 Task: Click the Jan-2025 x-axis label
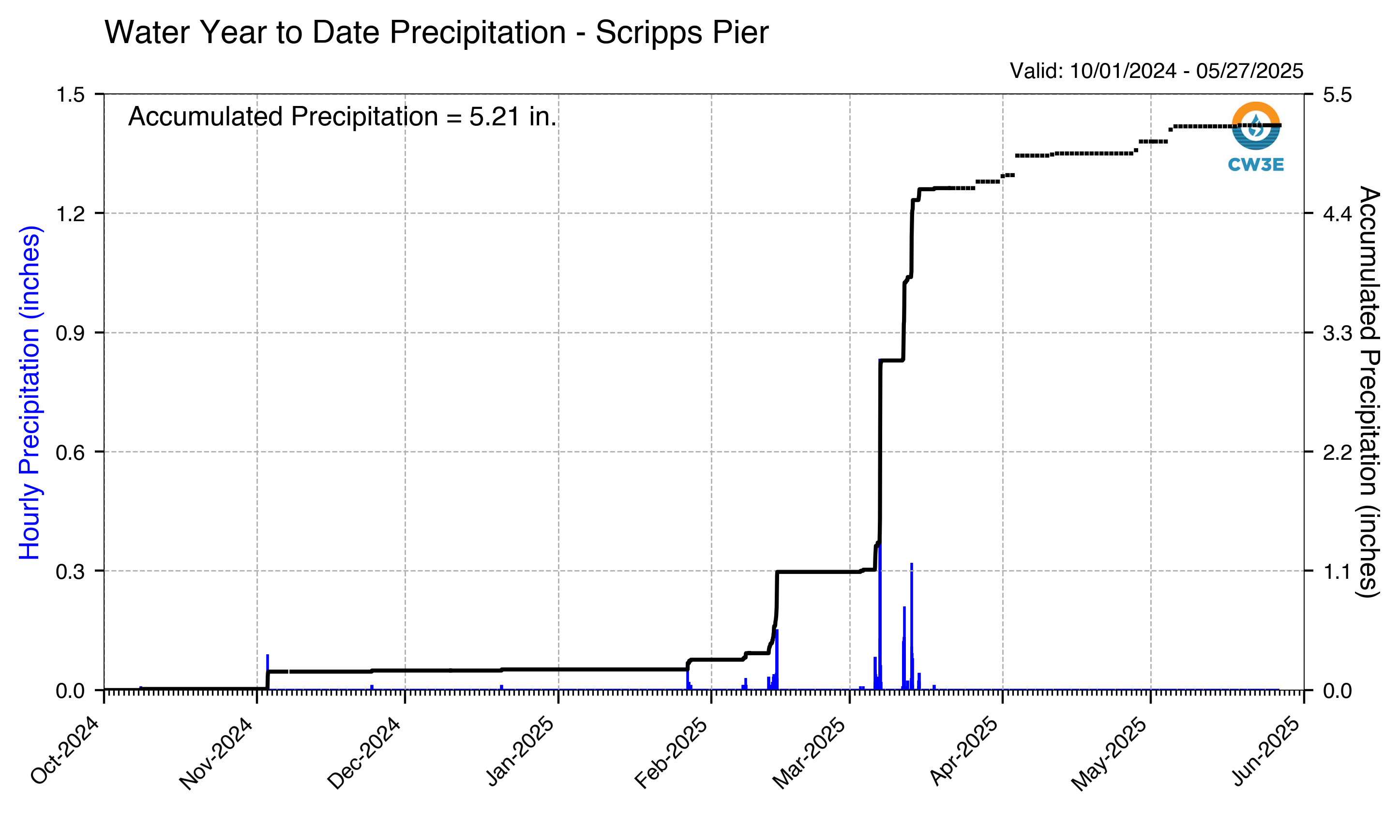point(520,752)
